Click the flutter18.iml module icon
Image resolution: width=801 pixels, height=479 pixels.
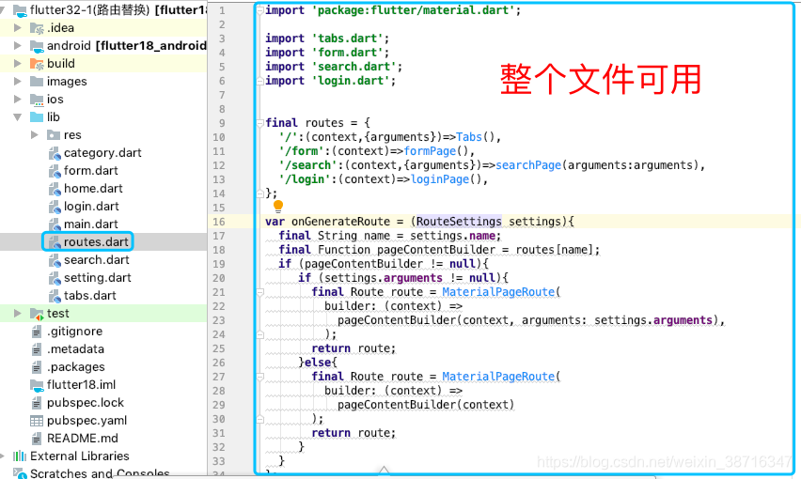click(37, 385)
